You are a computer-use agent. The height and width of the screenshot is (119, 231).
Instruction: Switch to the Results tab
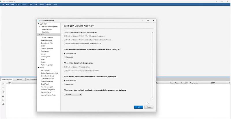click(x=19, y=79)
